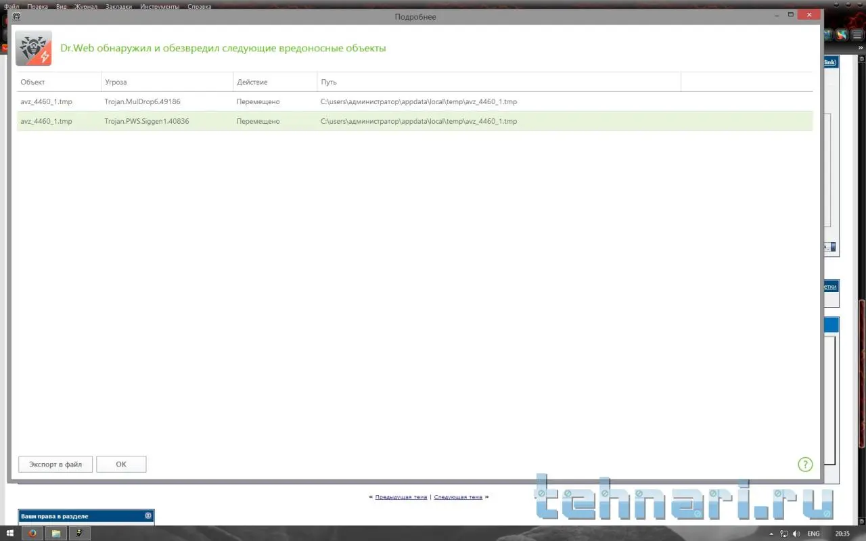Viewport: 866px width, 541px height.
Task: Show hidden system tray icons
Action: pyautogui.click(x=773, y=534)
